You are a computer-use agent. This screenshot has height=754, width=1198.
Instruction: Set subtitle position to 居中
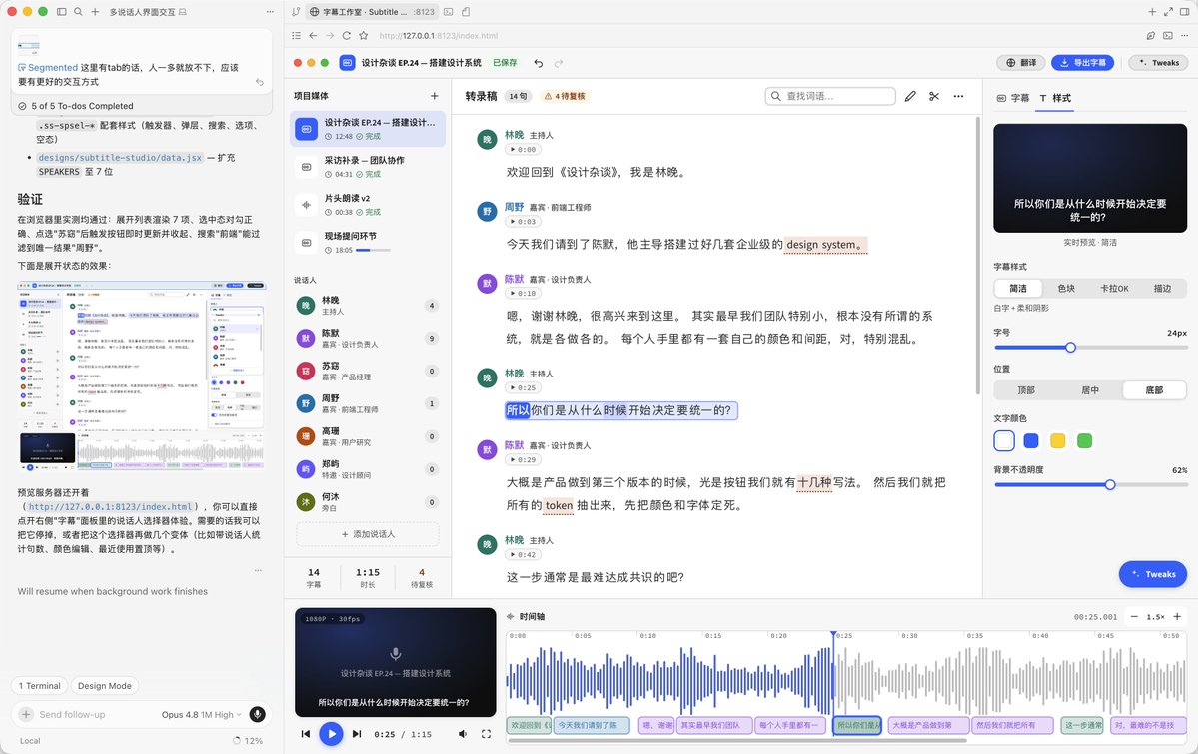(1090, 390)
